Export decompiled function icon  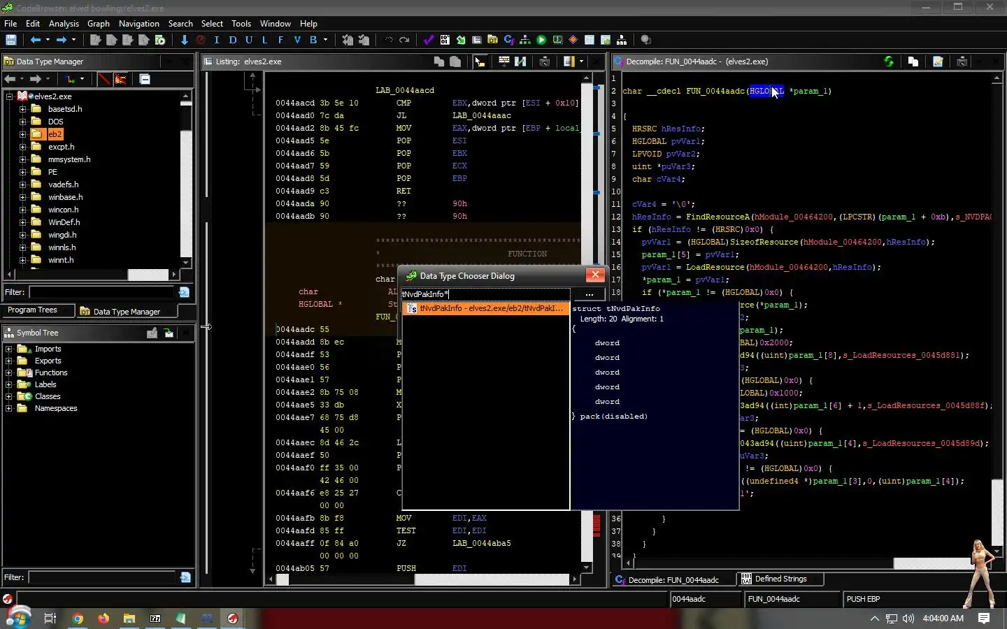tap(938, 62)
